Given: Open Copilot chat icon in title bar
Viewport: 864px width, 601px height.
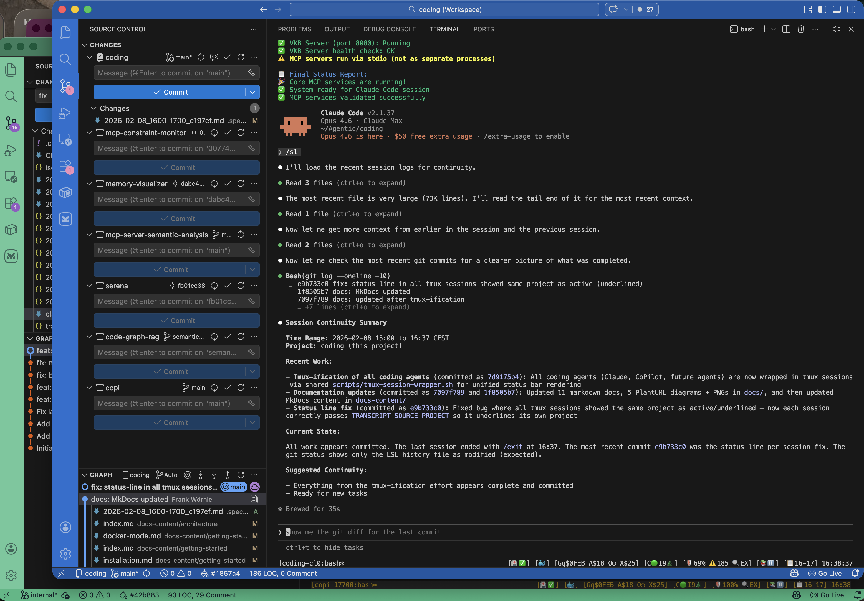Looking at the screenshot, I should 613,9.
